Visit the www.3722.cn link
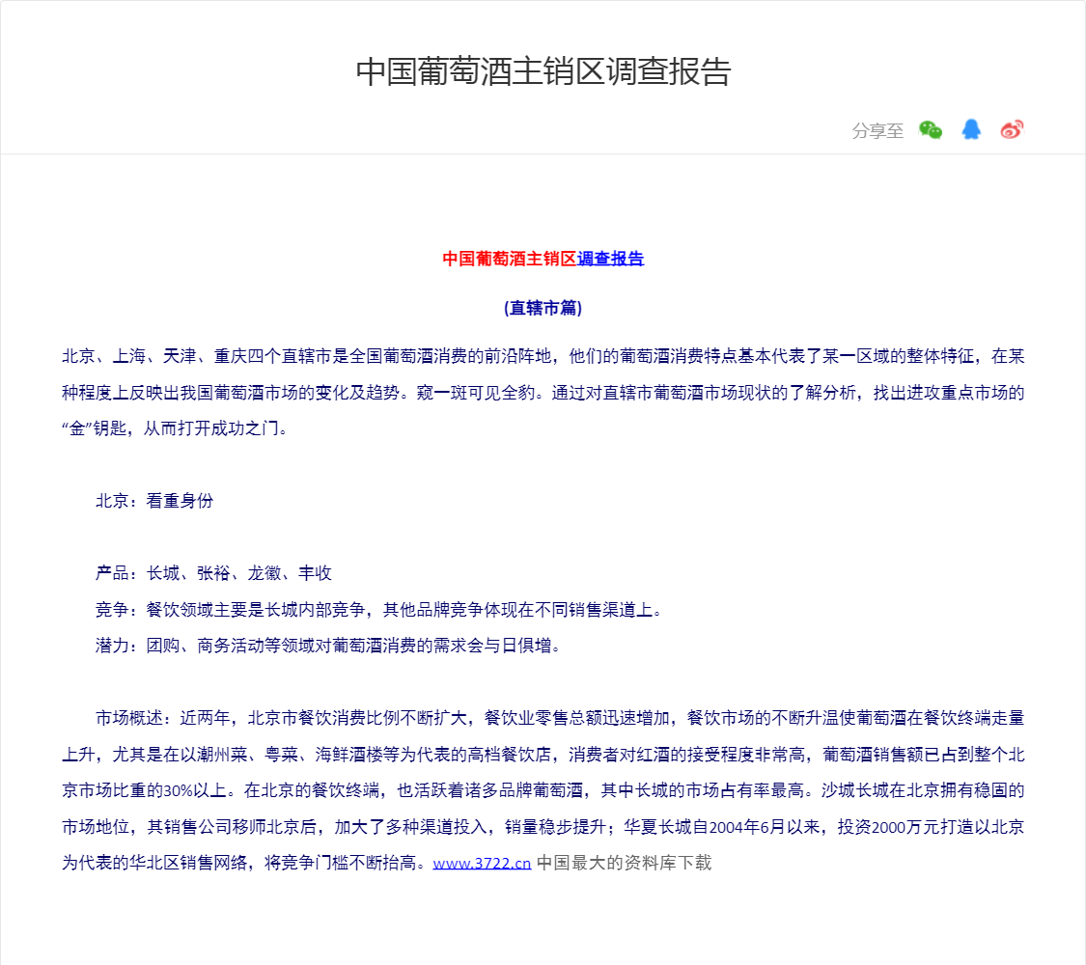 [482, 864]
